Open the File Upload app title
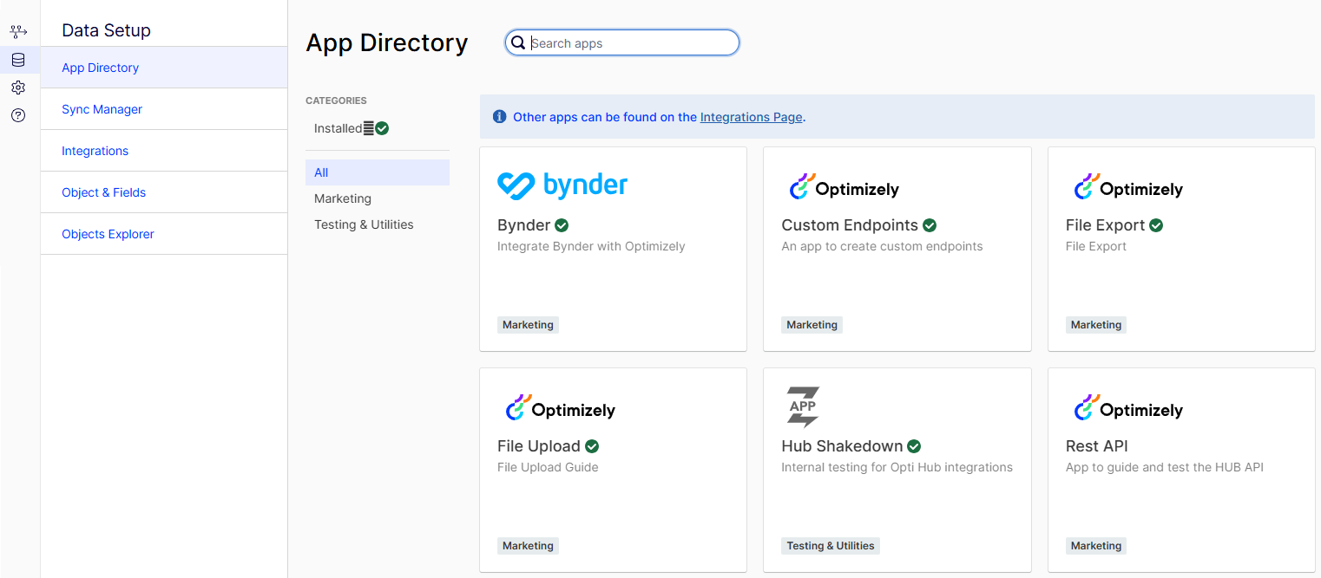1321x578 pixels. coord(539,446)
